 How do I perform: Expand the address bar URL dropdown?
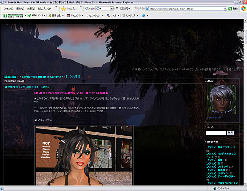pos(225,9)
